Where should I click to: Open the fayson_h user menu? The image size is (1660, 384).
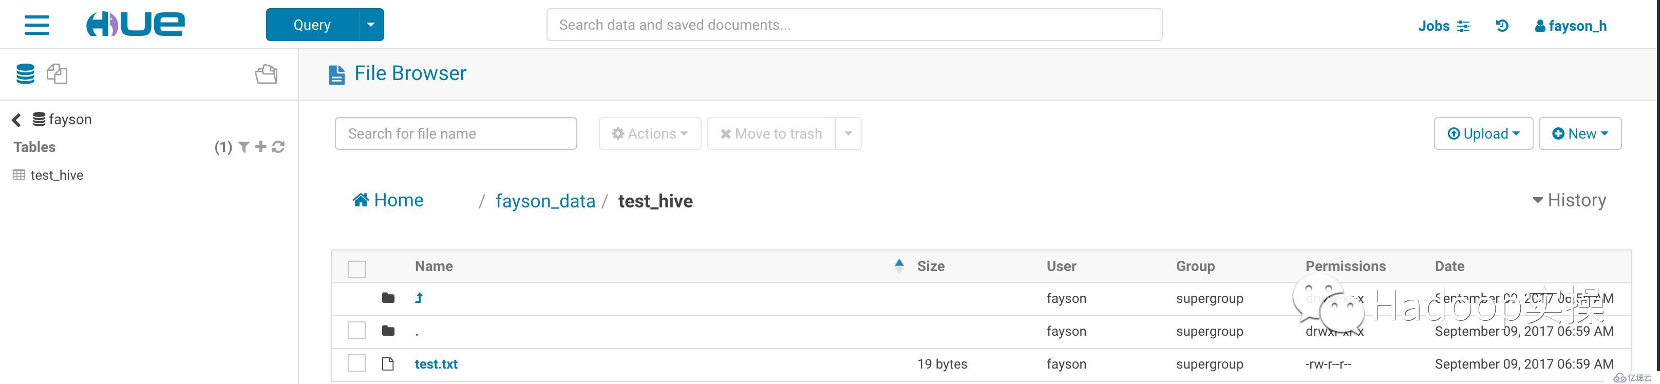pyautogui.click(x=1571, y=26)
